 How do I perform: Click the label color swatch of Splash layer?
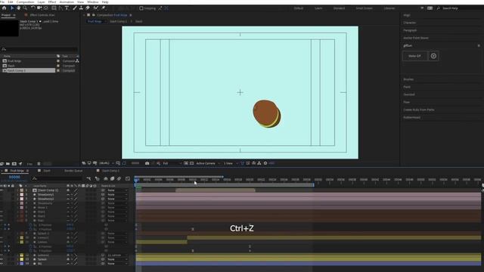point(22,259)
